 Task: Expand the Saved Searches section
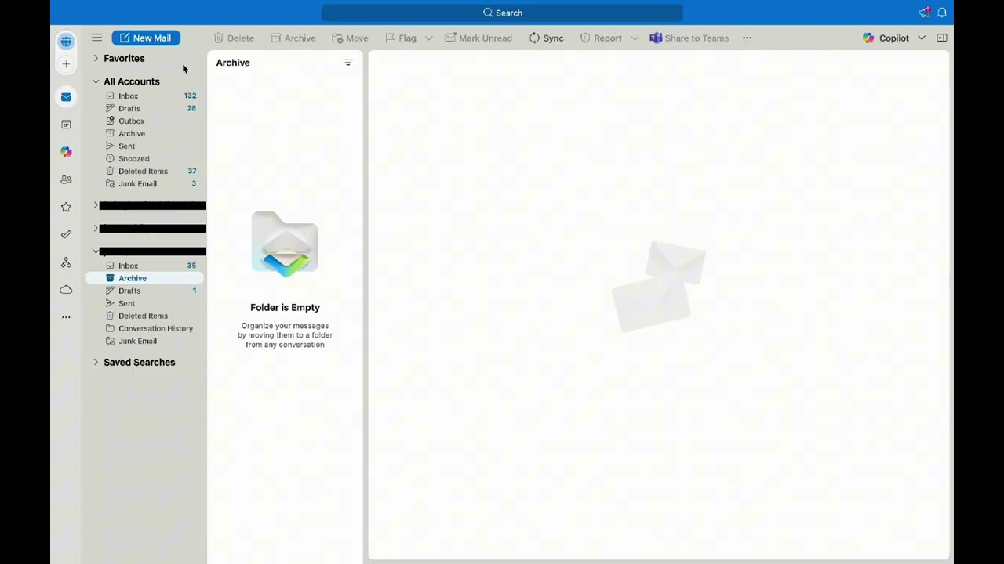tap(96, 362)
